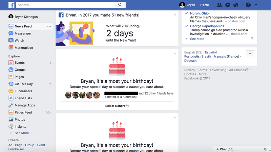271x152 pixels.
Task: Click the Cookies footer link
Action: (x=190, y=74)
